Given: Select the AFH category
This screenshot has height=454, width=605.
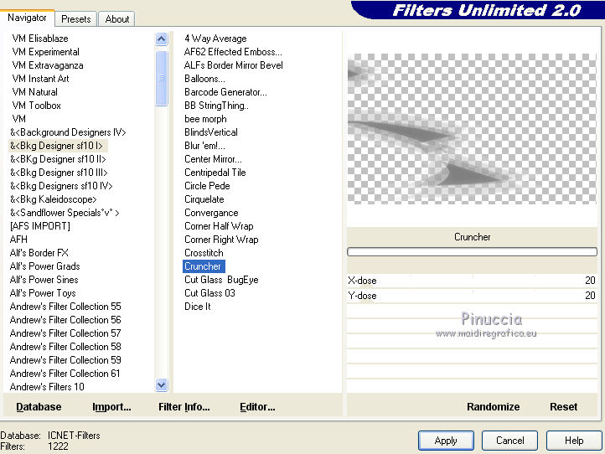Looking at the screenshot, I should coord(18,240).
